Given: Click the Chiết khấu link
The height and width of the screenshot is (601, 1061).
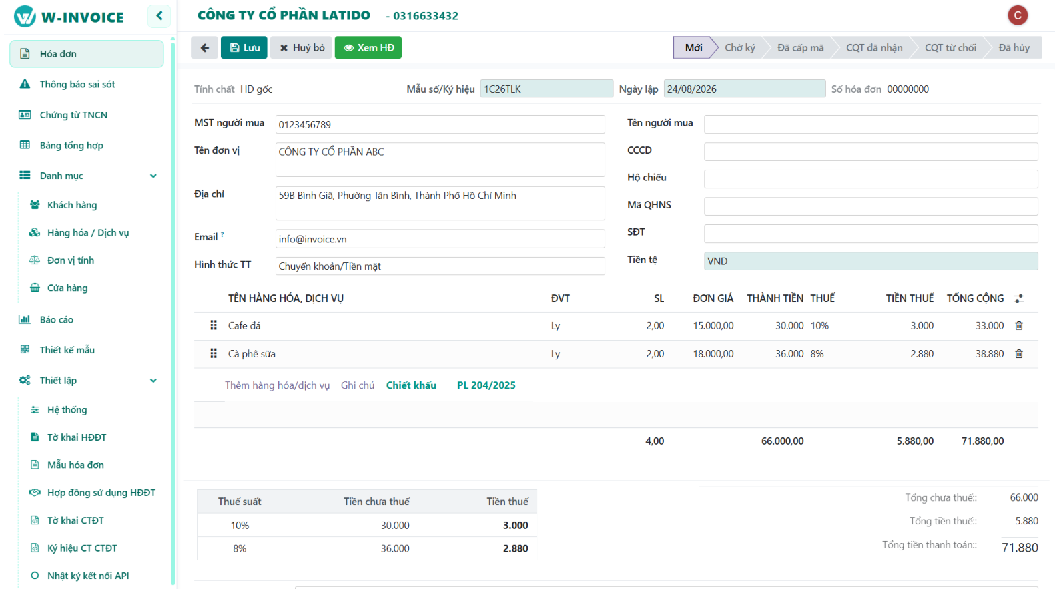Looking at the screenshot, I should point(411,385).
